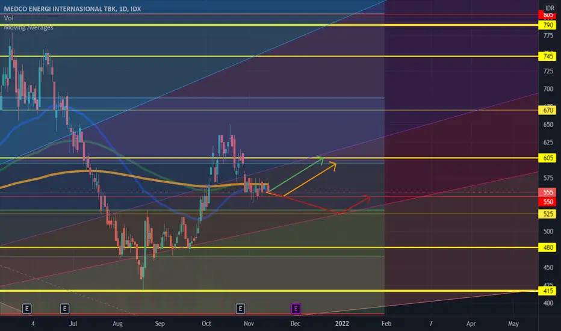This screenshot has height=331, width=561.
Task: Click the yellow 745 price label
Action: tap(547, 56)
